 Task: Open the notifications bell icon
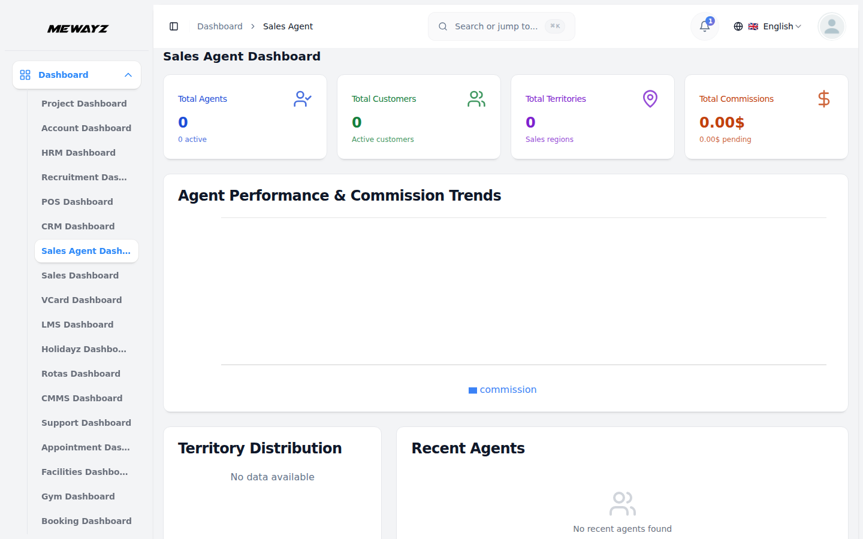tap(704, 26)
